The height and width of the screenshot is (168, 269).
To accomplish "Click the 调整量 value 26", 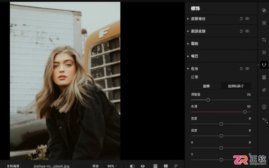I will pyautogui.click(x=249, y=94).
